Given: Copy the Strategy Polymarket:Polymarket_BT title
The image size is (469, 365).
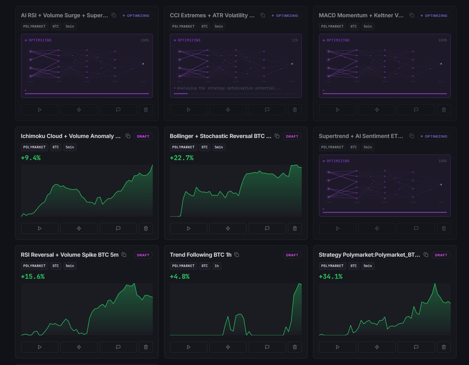Looking at the screenshot, I should tap(426, 254).
